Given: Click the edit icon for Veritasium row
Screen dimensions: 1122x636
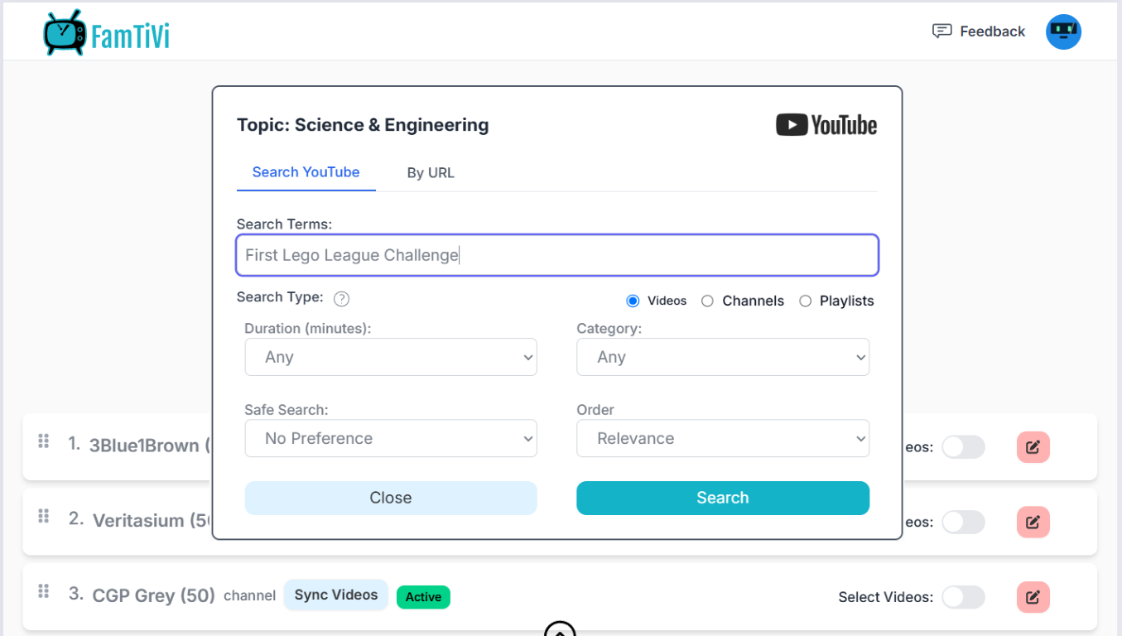Looking at the screenshot, I should (1033, 523).
